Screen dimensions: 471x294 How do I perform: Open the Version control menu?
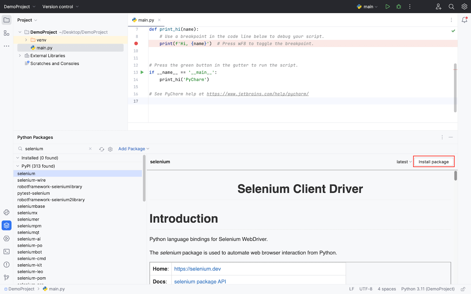(x=60, y=6)
